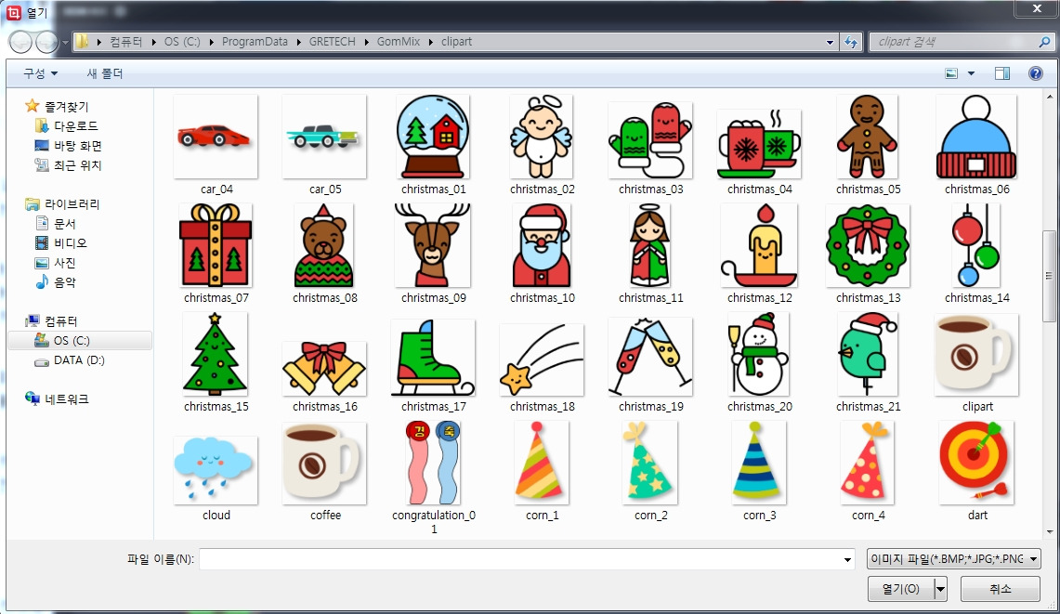The width and height of the screenshot is (1060, 614).
Task: Click the change view icon
Action: 951,73
